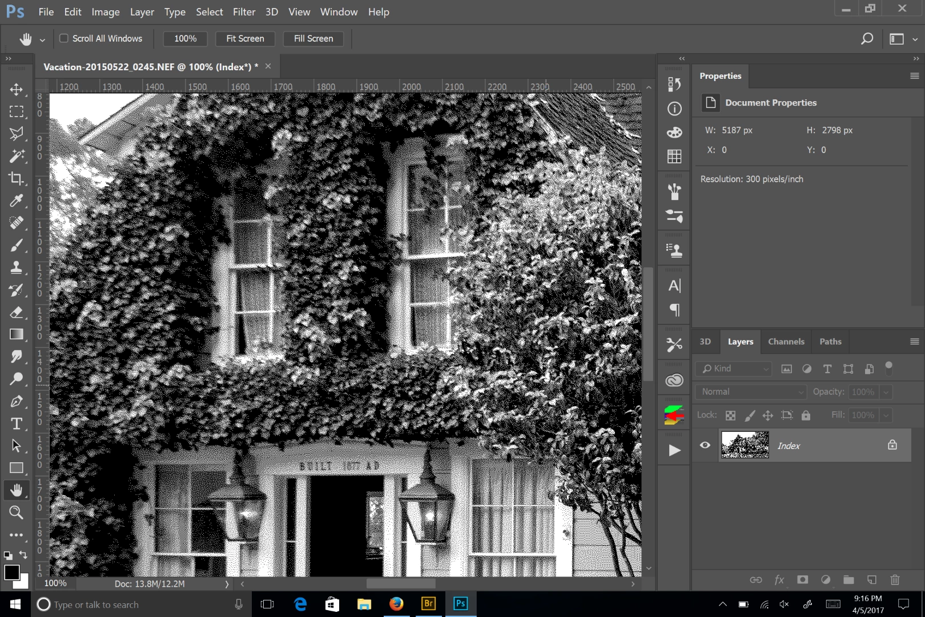Select the Horizontal Type tool

[x=16, y=423]
